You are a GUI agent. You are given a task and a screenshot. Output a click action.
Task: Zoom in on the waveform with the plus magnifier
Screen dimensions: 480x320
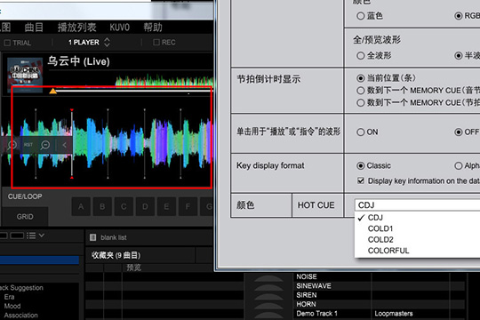tap(12, 145)
